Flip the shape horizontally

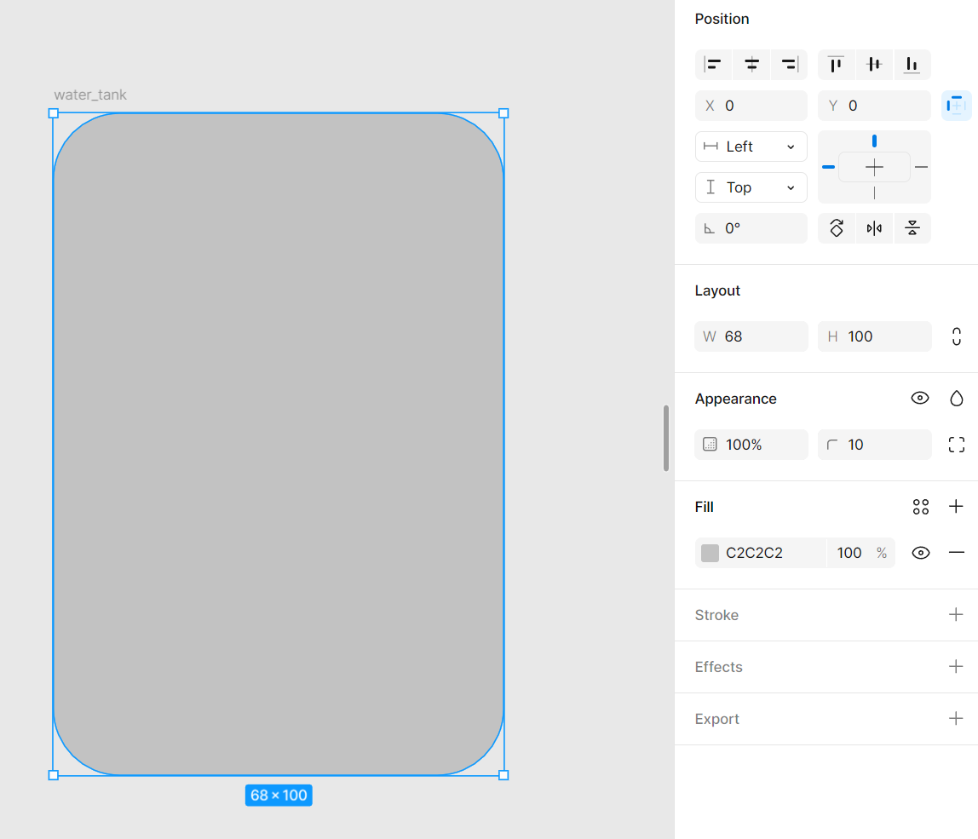tap(874, 228)
